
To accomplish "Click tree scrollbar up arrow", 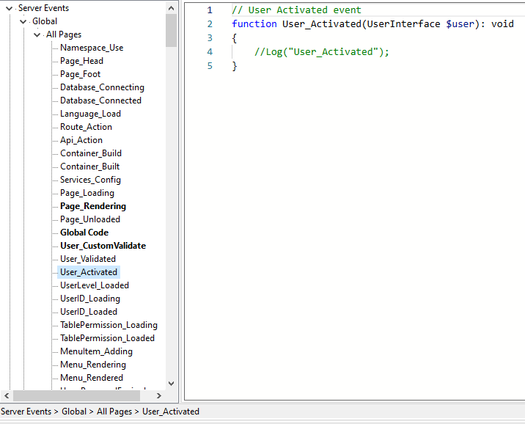I will 171,8.
